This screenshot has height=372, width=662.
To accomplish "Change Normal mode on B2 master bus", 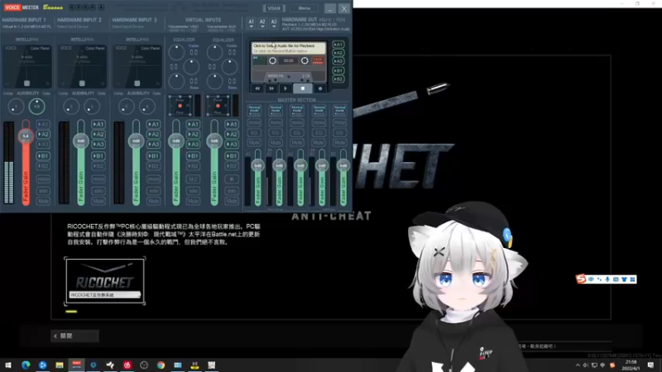I will point(340,110).
